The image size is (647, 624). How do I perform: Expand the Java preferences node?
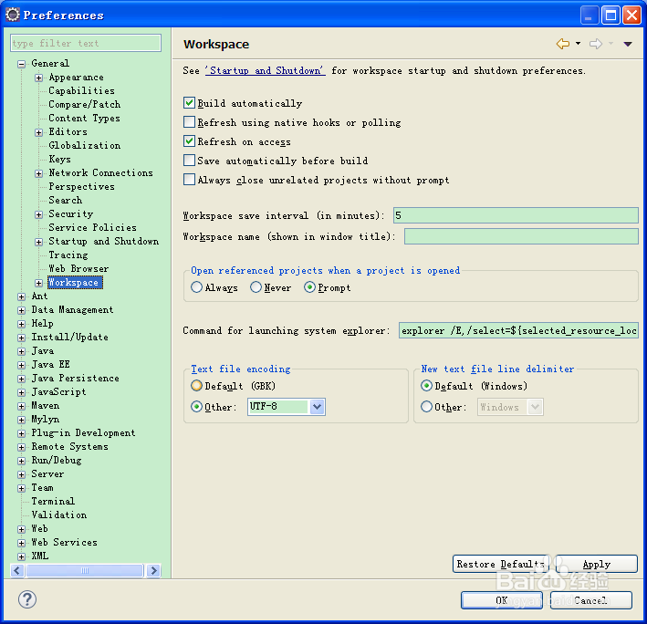click(22, 351)
